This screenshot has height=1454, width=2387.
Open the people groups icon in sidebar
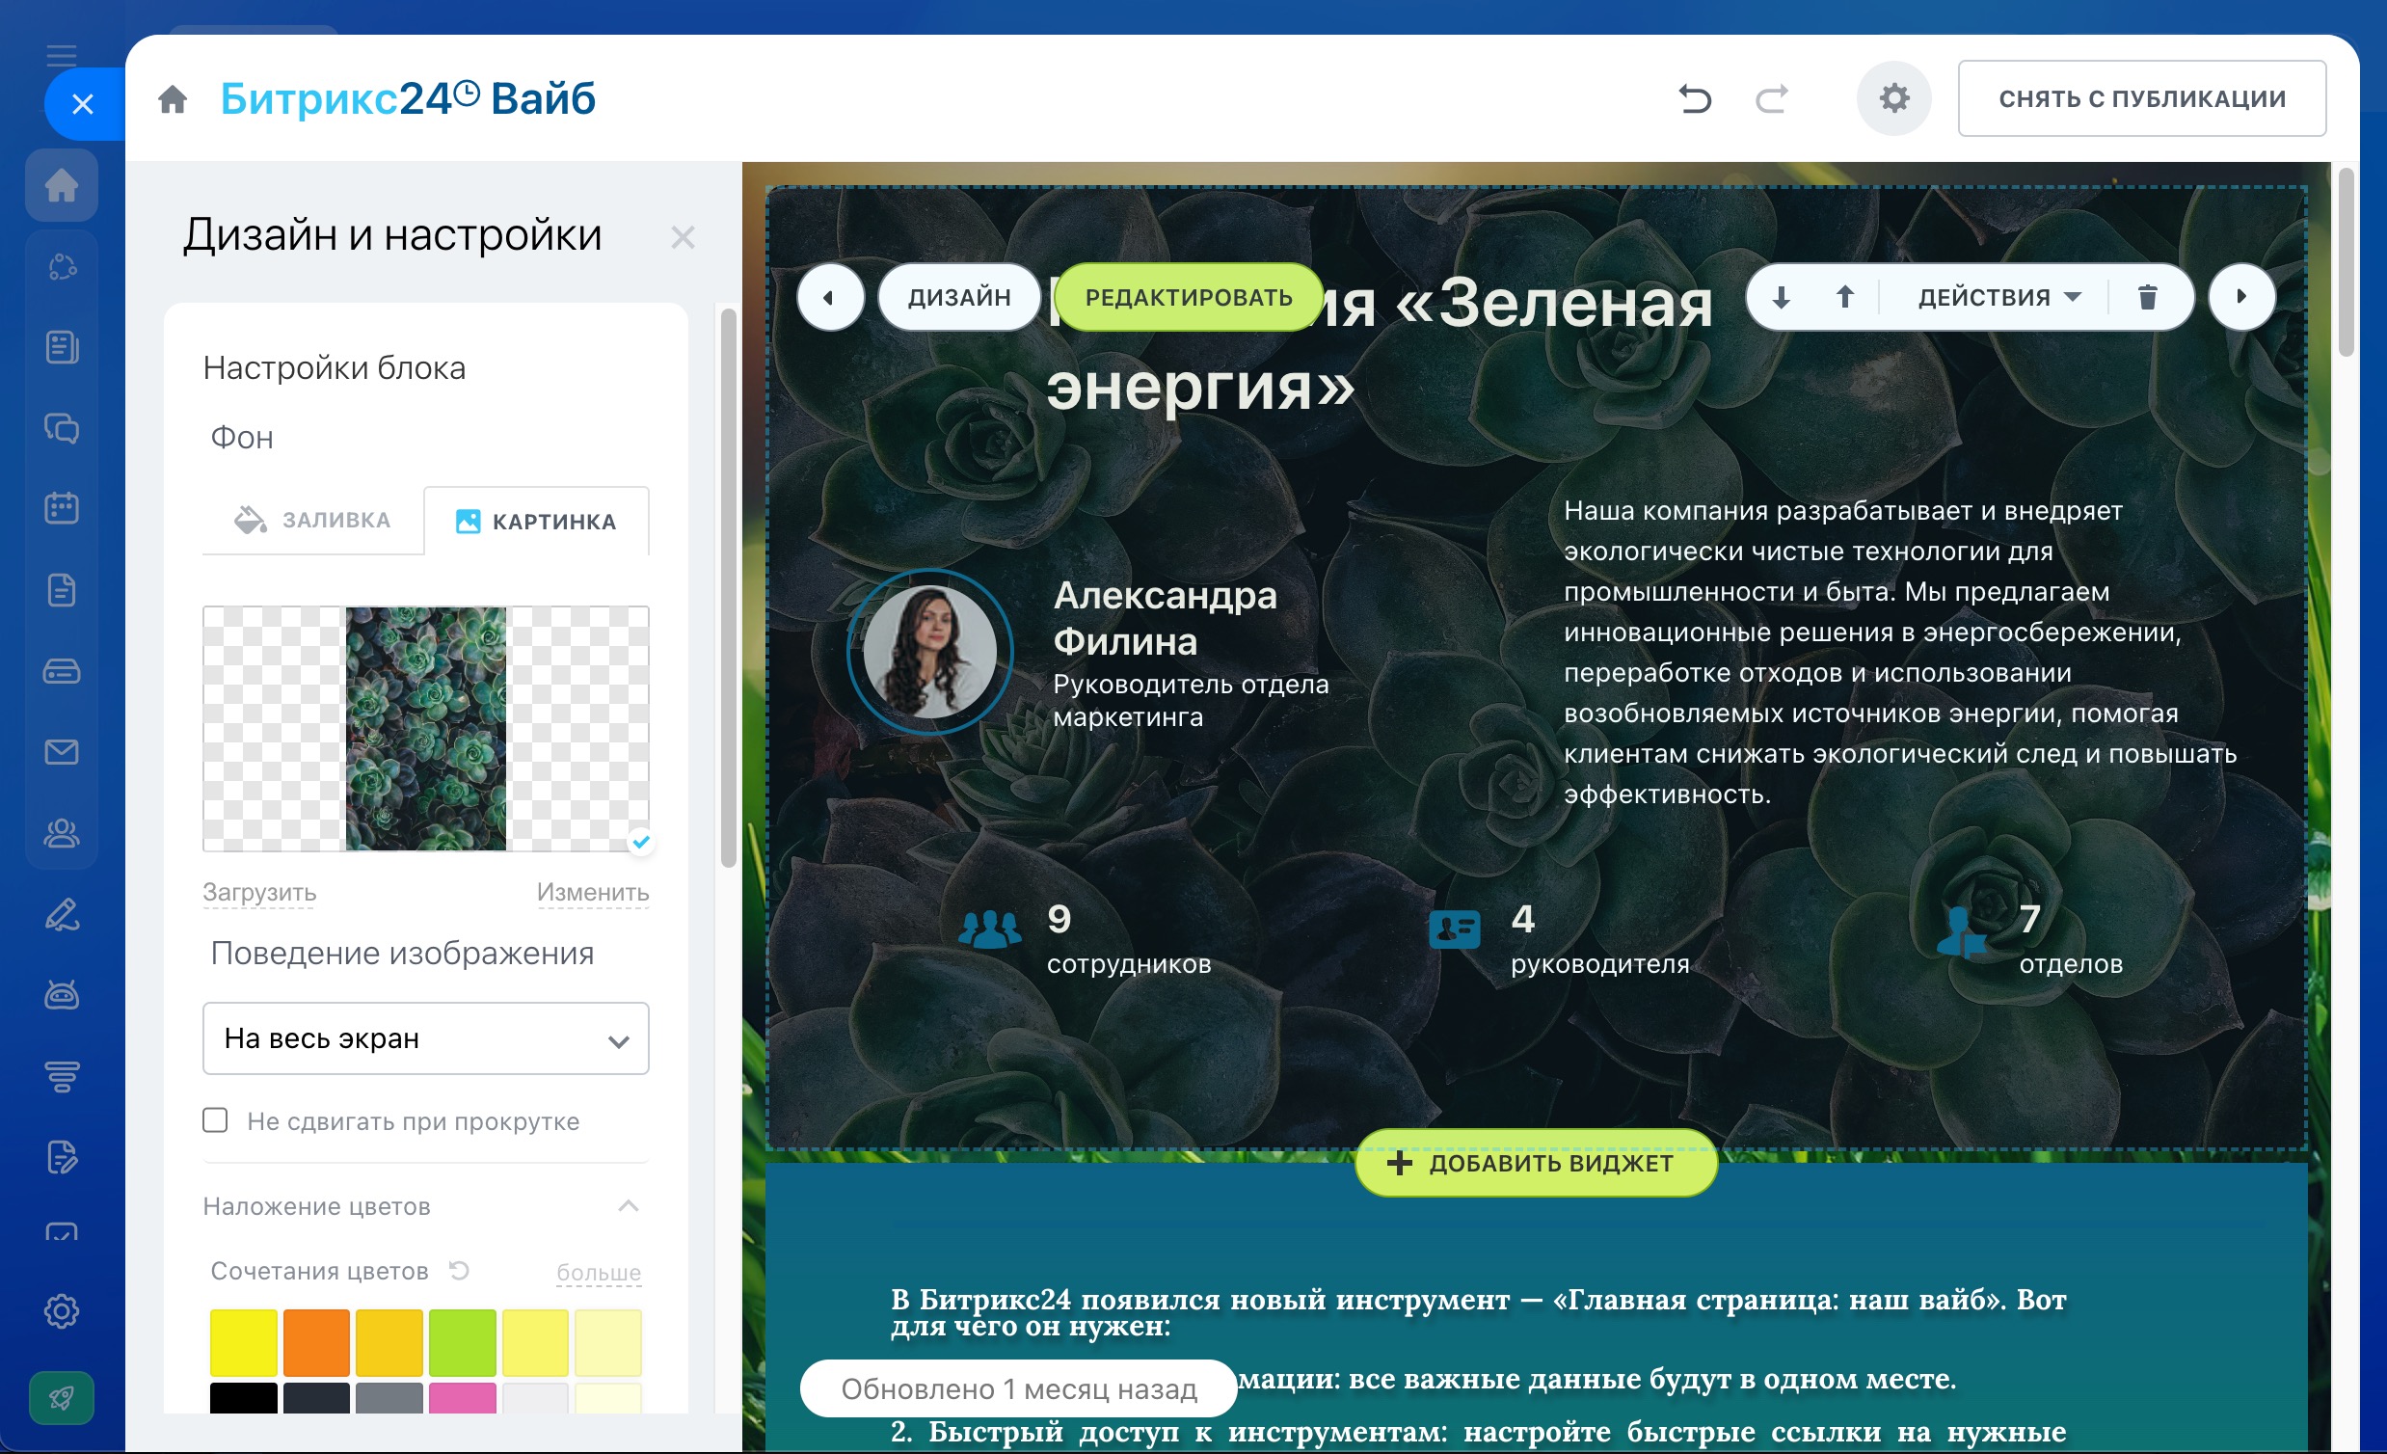point(62,833)
